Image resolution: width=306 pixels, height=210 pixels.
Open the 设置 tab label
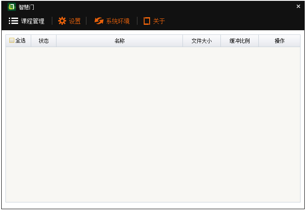pos(75,21)
